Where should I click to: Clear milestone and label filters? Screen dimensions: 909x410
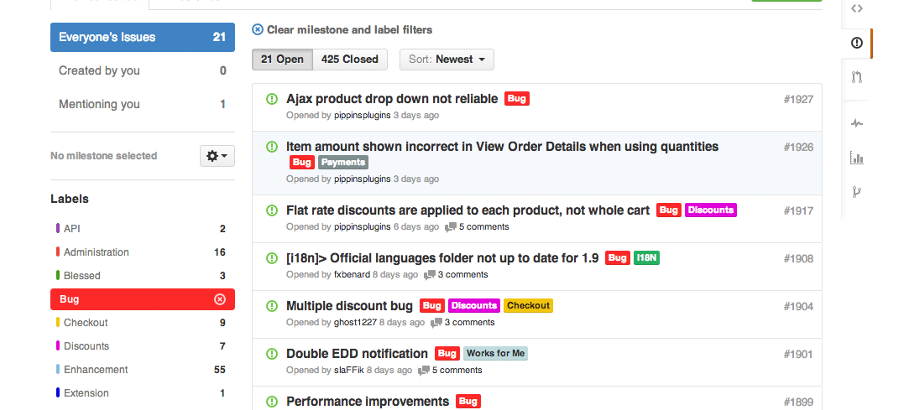click(x=342, y=29)
